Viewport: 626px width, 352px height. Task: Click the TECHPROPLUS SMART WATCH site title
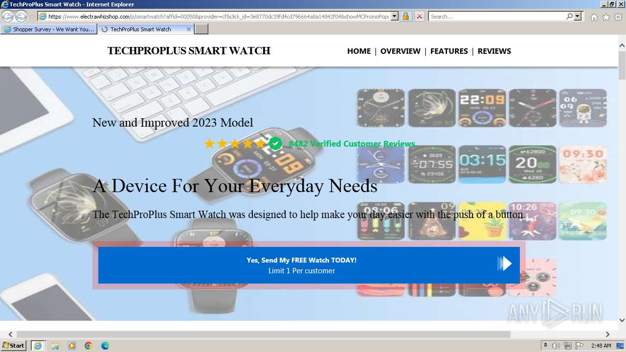click(189, 51)
